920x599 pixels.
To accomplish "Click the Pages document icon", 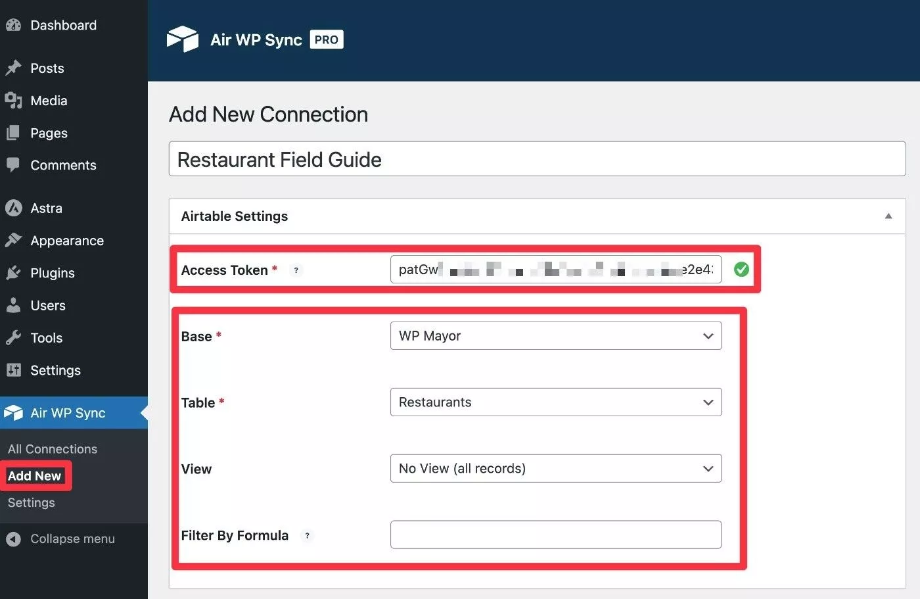I will tap(13, 133).
